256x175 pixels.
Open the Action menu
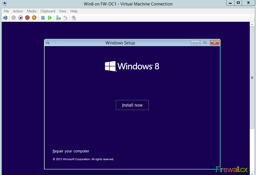[x=18, y=11]
